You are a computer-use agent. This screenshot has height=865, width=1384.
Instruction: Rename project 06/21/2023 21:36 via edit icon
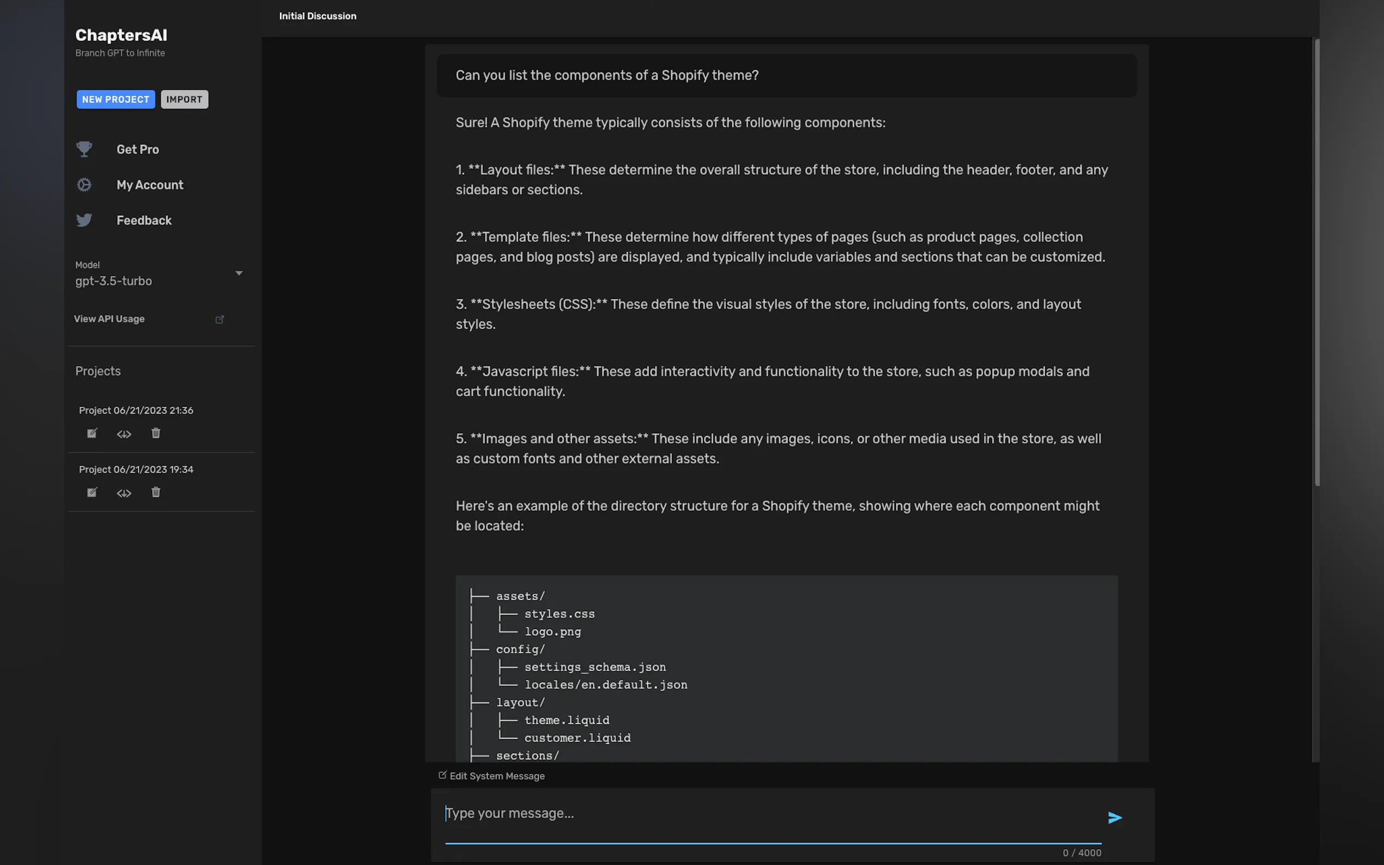(92, 433)
